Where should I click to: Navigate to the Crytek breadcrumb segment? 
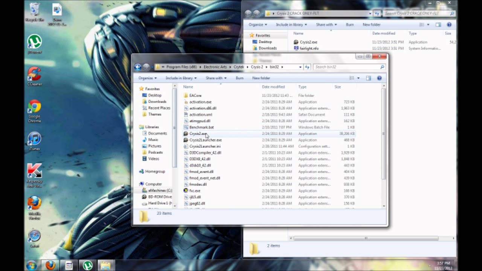coord(239,67)
